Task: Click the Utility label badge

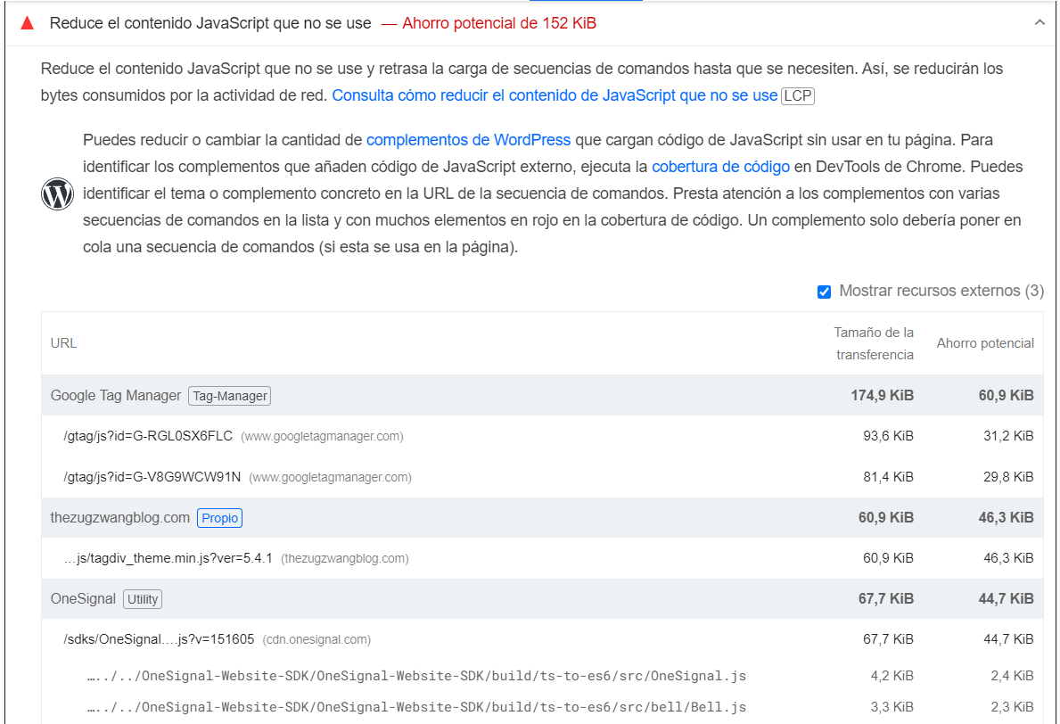Action: click(x=143, y=599)
